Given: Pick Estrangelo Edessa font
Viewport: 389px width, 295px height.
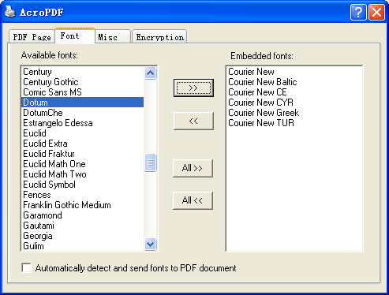Looking at the screenshot, I should tap(82, 123).
